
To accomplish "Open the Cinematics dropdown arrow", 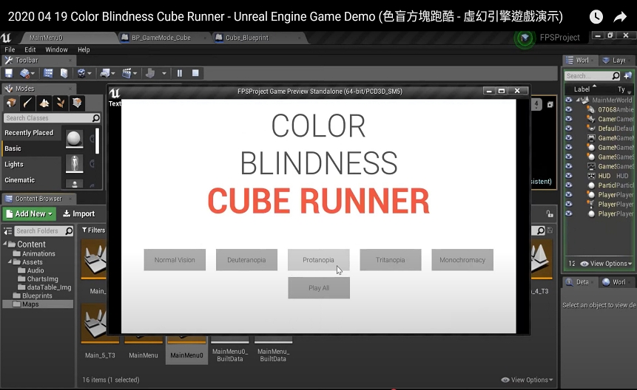I will (x=135, y=74).
